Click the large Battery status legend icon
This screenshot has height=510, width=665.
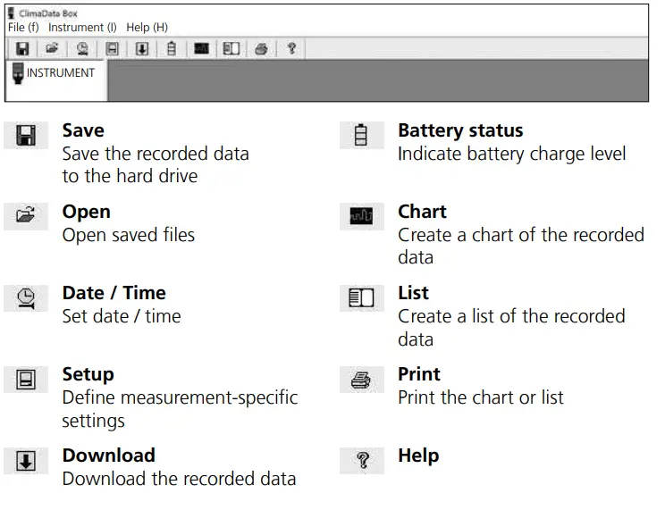[361, 135]
